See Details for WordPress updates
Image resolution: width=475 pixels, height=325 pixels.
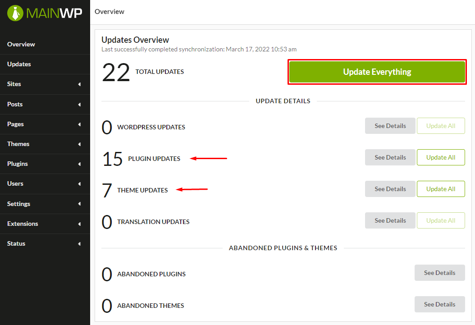point(390,126)
